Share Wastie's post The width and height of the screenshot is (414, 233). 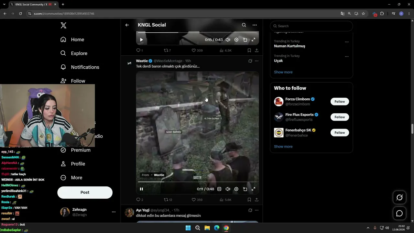coord(256,200)
